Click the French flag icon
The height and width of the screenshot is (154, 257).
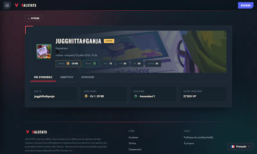[233, 147]
